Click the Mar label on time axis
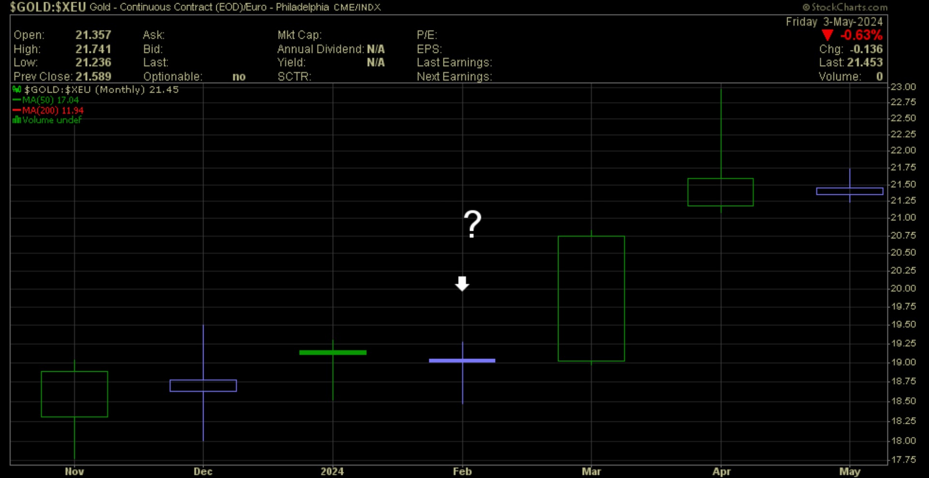 click(x=591, y=471)
